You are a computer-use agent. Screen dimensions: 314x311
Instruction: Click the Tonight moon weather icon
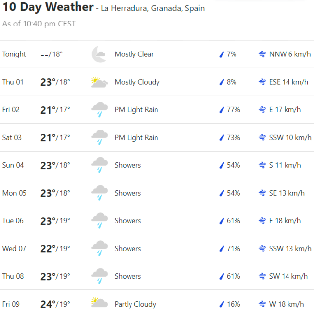pos(99,54)
